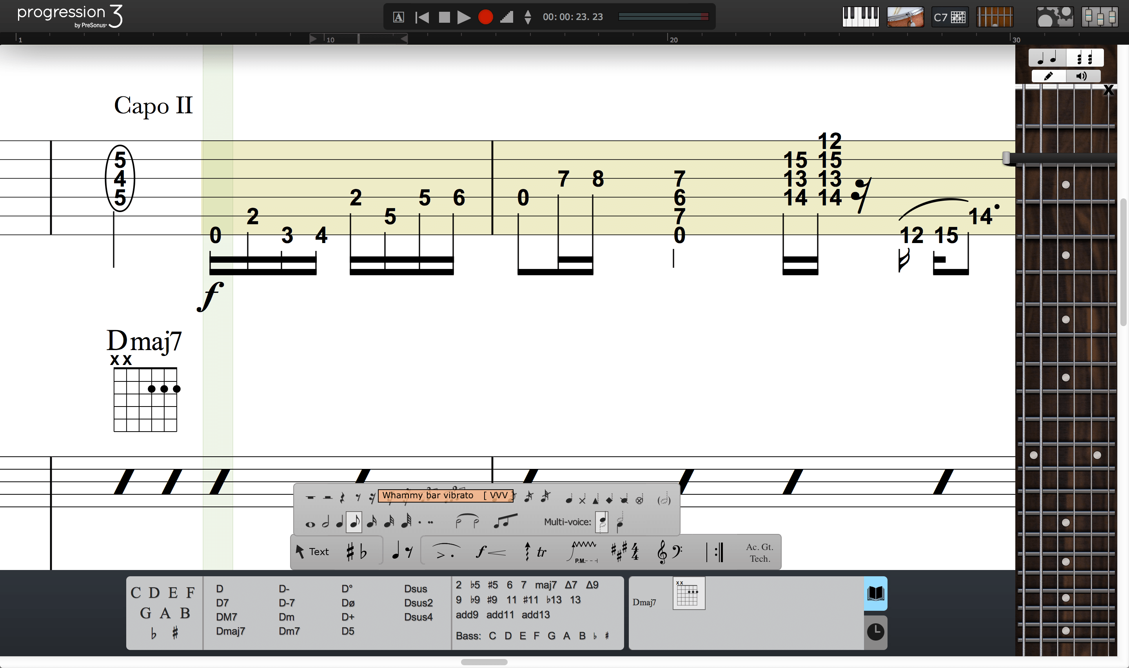Image resolution: width=1129 pixels, height=668 pixels.
Task: Open the drum pad panel
Action: 905,17
